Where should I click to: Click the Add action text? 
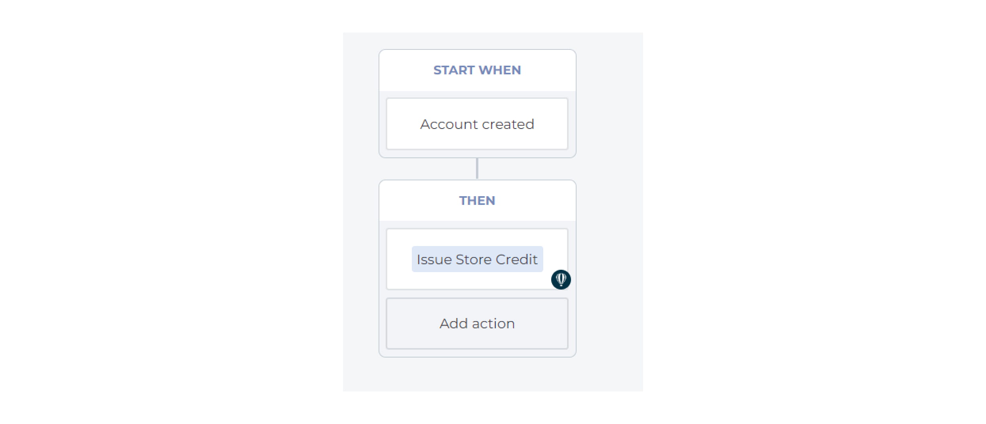477,324
